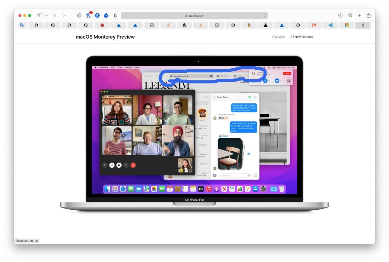Image resolution: width=389 pixels, height=262 pixels.
Task: Open the Honey extension with red badge
Action: 89,15
